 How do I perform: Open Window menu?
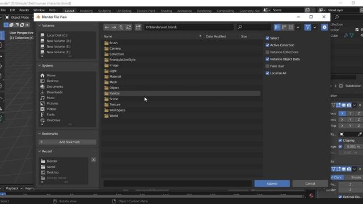[39, 10]
